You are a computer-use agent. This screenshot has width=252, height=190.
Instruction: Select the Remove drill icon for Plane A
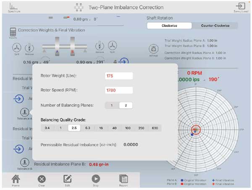(x=29, y=48)
